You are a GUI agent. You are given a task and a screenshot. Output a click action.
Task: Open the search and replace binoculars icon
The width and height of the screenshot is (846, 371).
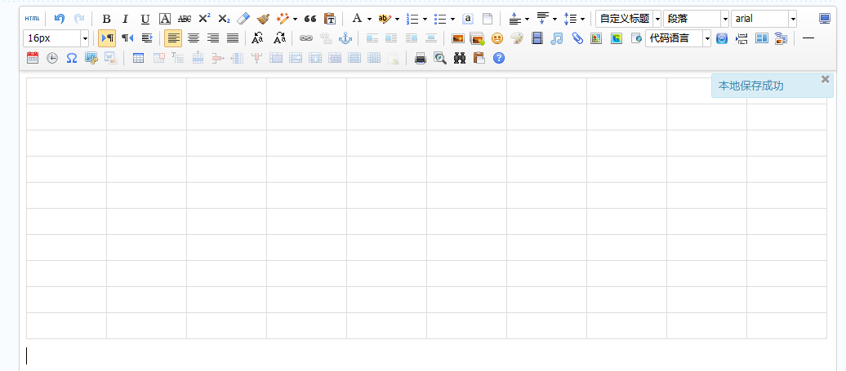click(460, 58)
